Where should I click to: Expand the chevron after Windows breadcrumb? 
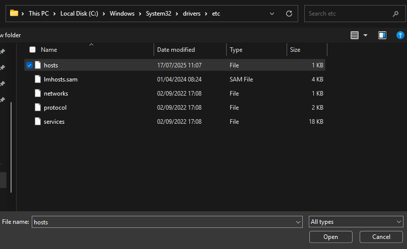tap(140, 14)
